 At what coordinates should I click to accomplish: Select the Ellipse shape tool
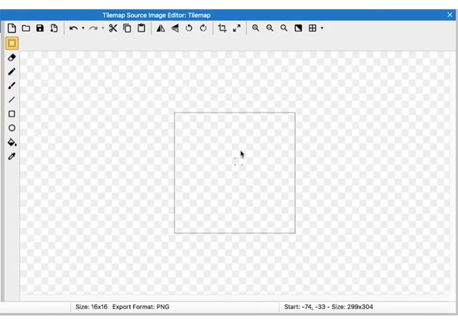point(11,128)
